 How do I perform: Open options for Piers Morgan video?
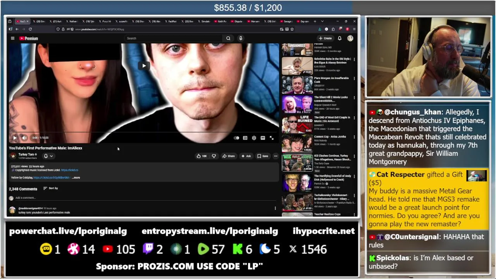[354, 79]
